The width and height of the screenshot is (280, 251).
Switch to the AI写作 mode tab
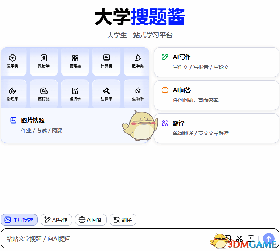pos(56,220)
